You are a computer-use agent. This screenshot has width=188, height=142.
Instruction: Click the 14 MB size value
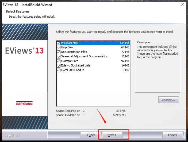click(x=125, y=66)
